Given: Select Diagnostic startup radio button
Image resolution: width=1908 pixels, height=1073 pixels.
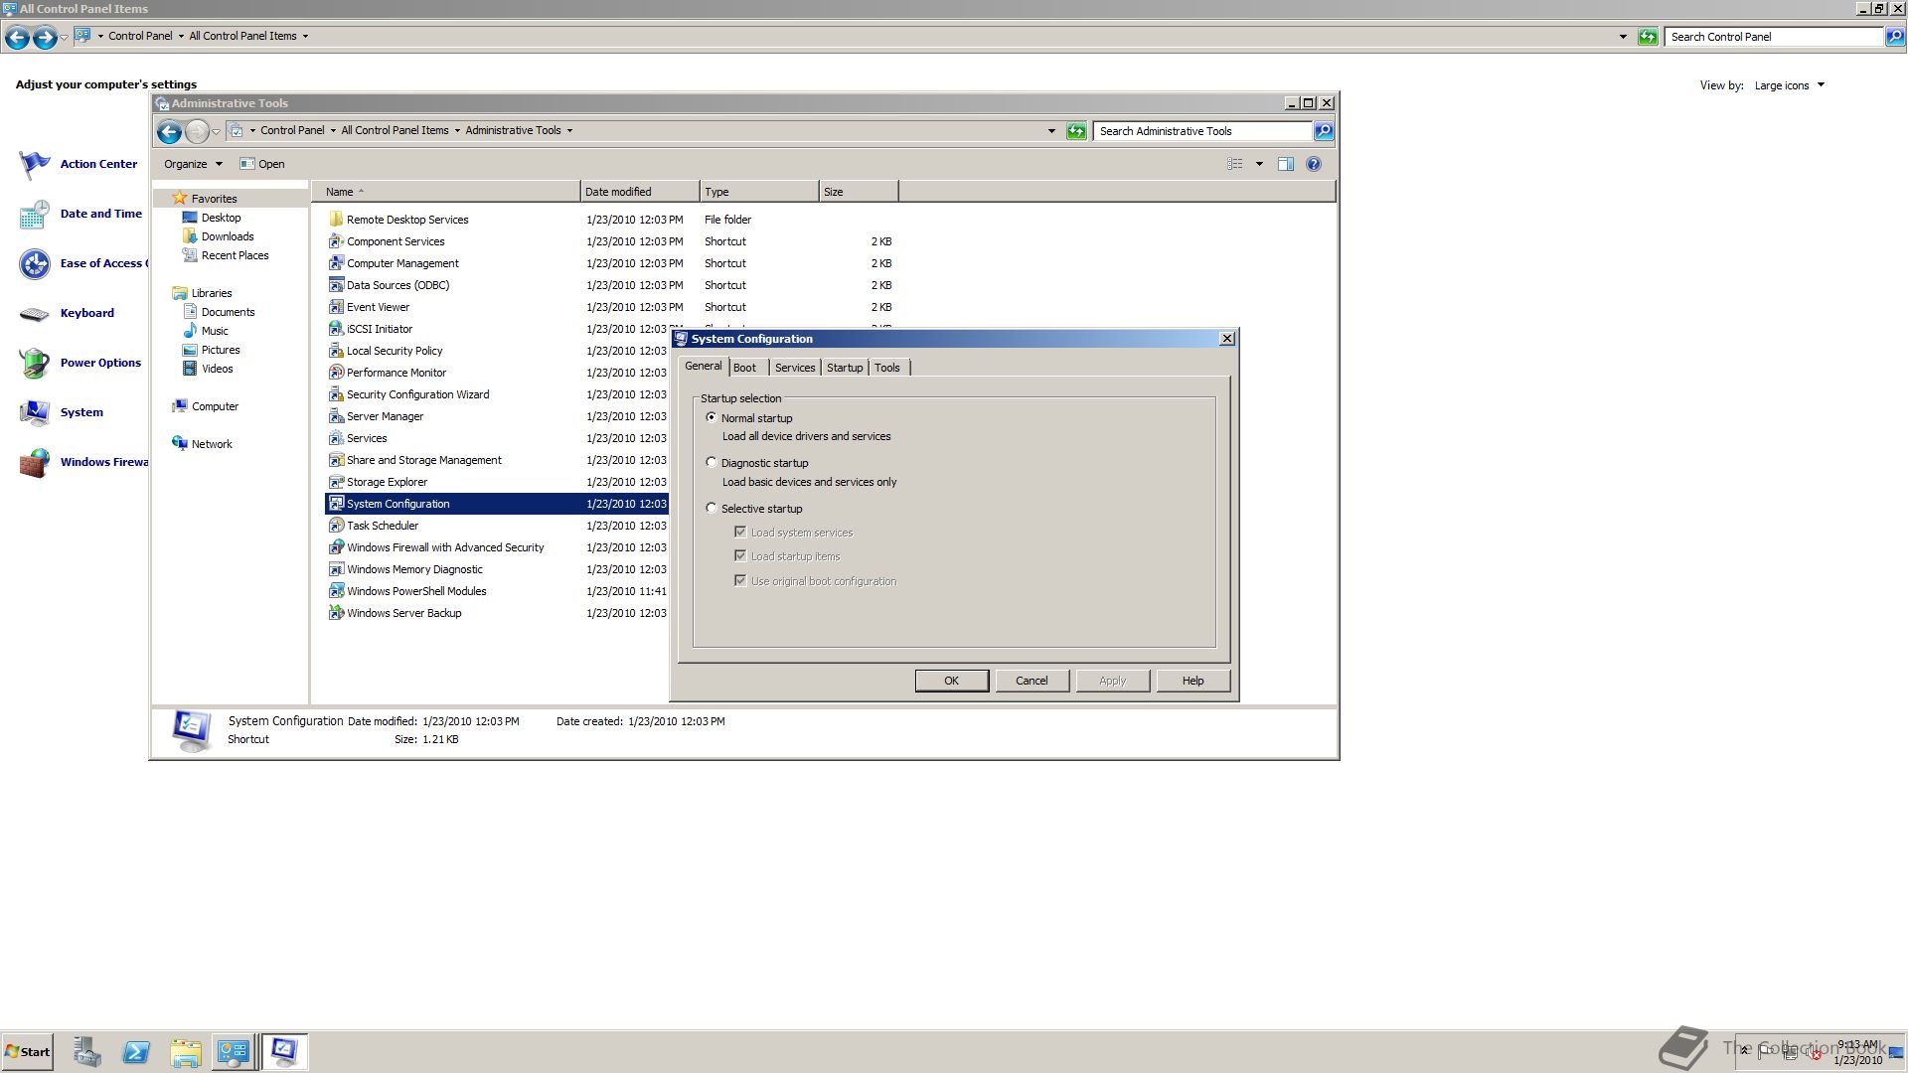Looking at the screenshot, I should pyautogui.click(x=712, y=462).
